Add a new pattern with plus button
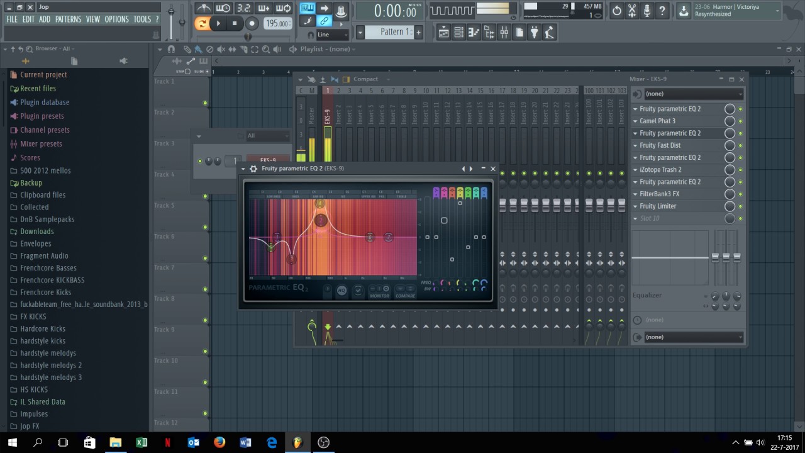This screenshot has width=805, height=453. (x=418, y=32)
